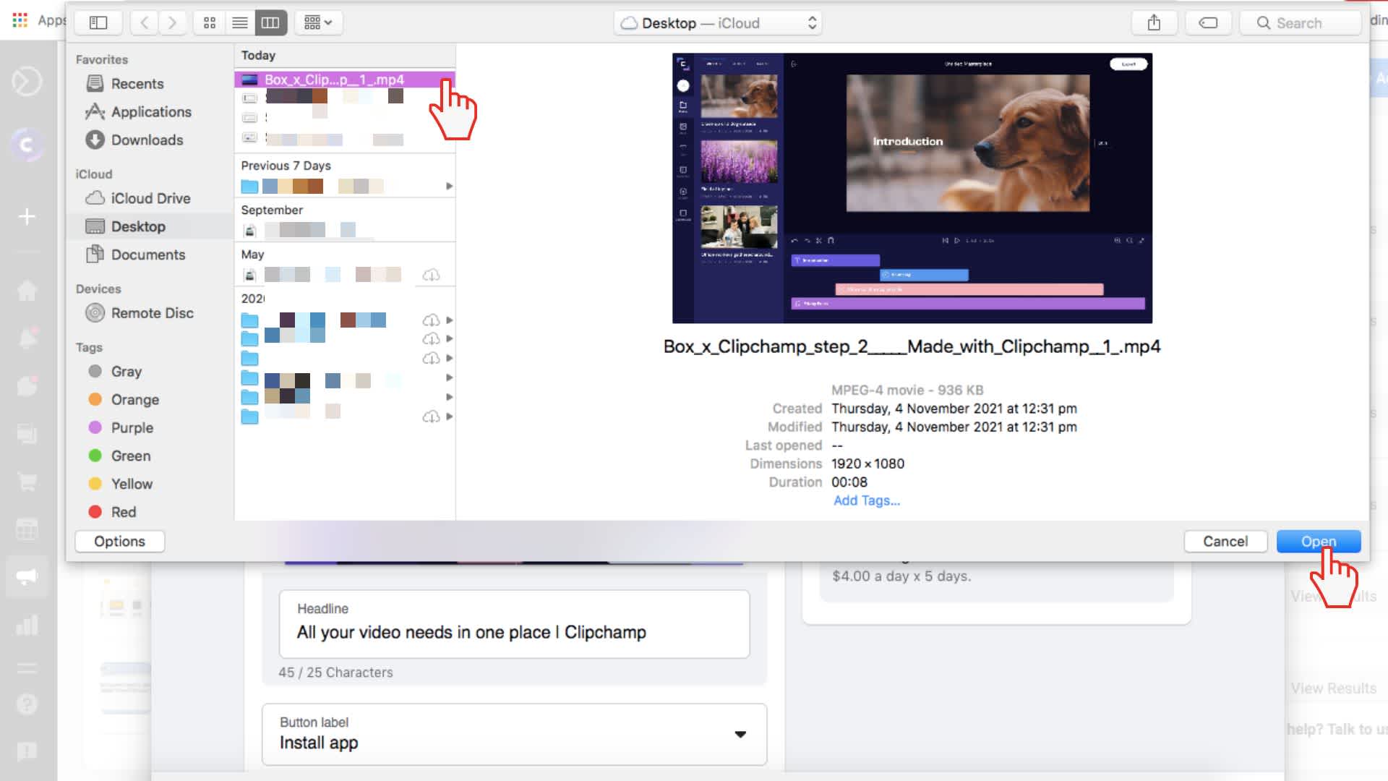Go back with the left chevron
The height and width of the screenshot is (781, 1388).
145,23
